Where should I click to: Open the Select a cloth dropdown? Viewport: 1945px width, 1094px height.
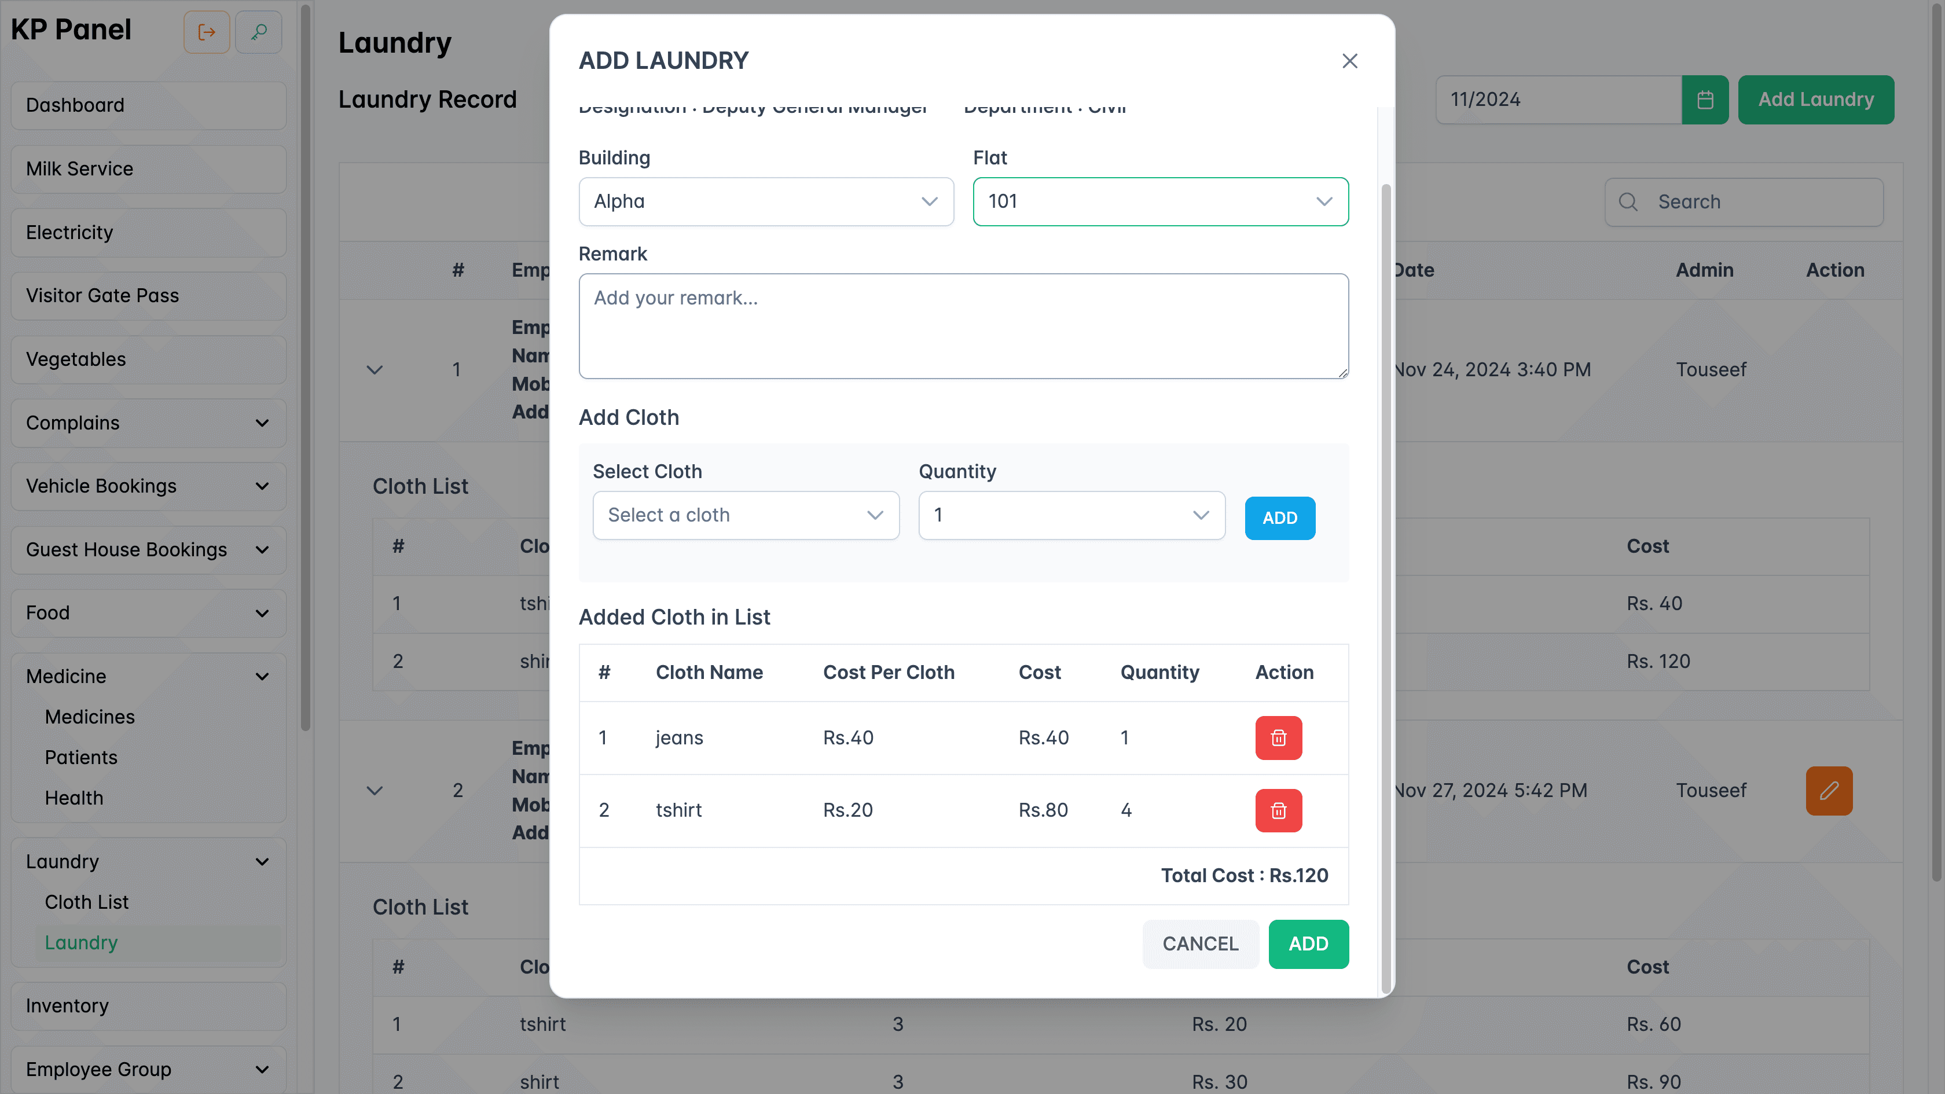[745, 515]
